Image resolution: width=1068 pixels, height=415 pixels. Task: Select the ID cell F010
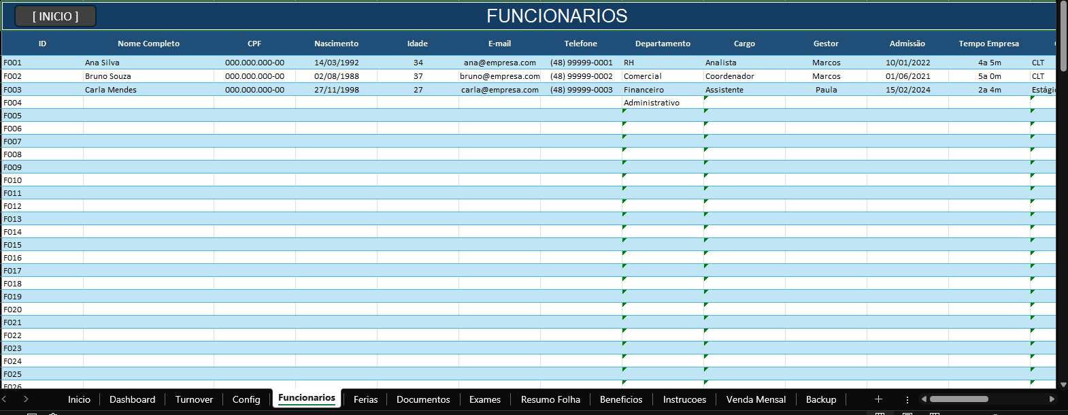[42, 180]
